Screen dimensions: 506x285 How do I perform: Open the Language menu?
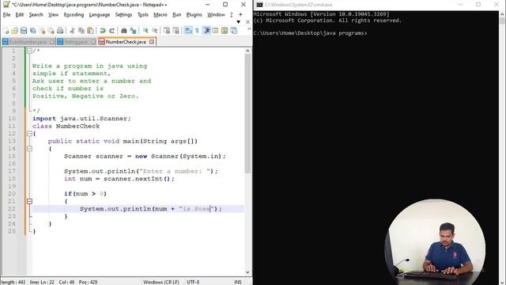[x=100, y=15]
